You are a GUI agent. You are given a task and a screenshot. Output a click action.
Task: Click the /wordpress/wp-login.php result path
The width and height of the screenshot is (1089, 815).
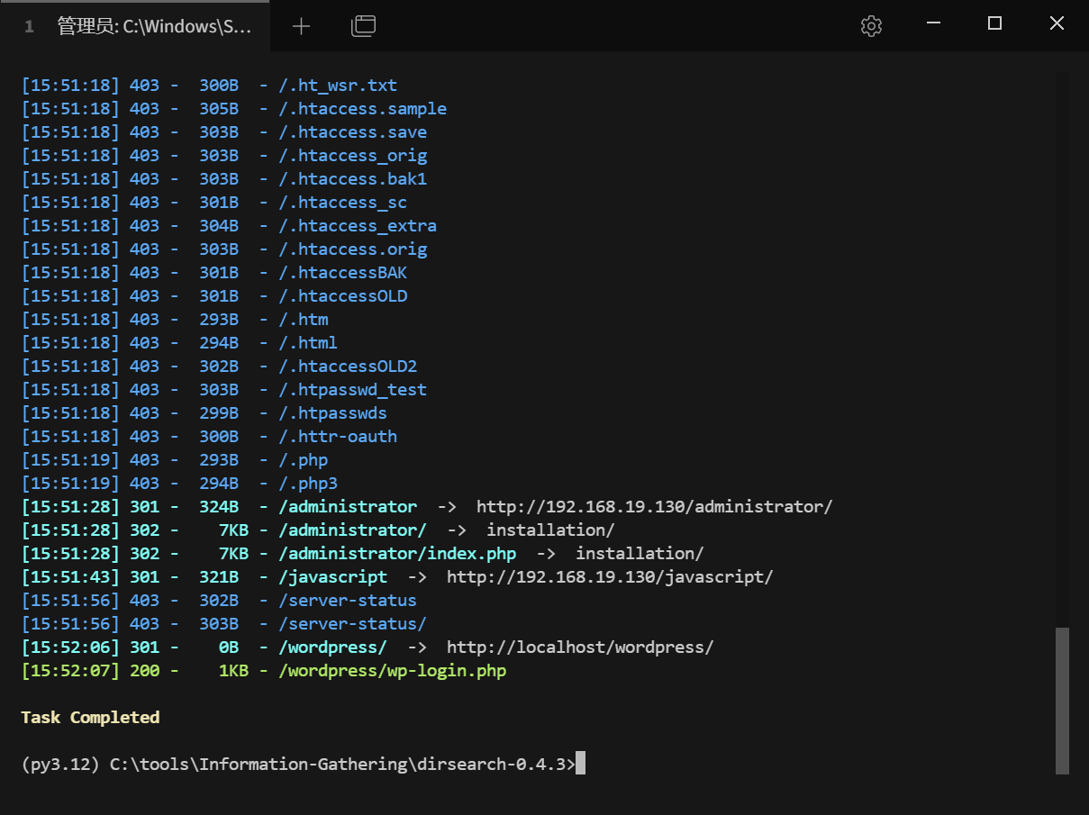392,671
